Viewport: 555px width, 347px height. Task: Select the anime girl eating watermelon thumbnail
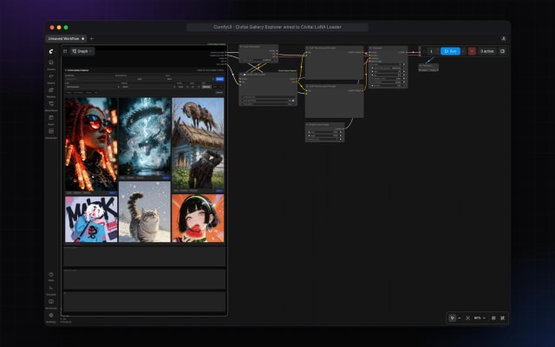point(198,218)
